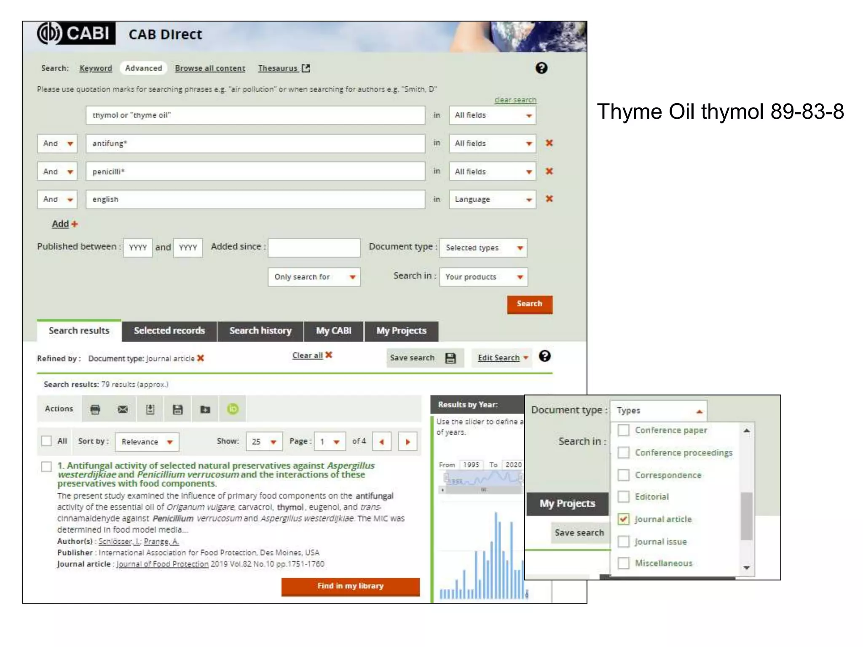Open the Browse all content link
This screenshot has height=647, width=863.
pos(210,68)
